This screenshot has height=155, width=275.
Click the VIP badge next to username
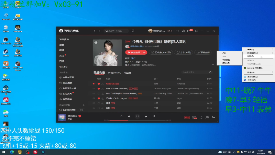[x=169, y=31]
